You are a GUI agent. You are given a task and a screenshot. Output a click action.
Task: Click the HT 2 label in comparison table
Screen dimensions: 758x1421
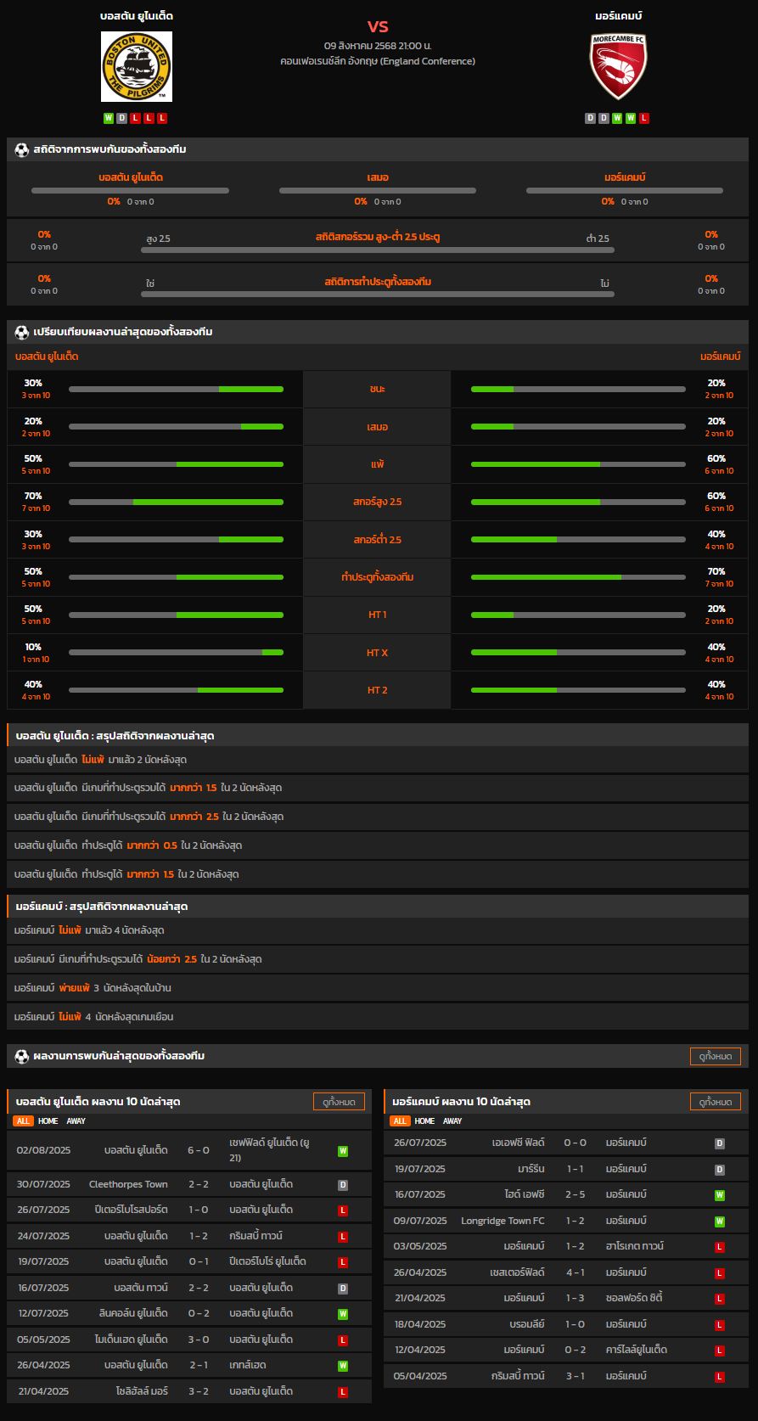click(x=378, y=690)
